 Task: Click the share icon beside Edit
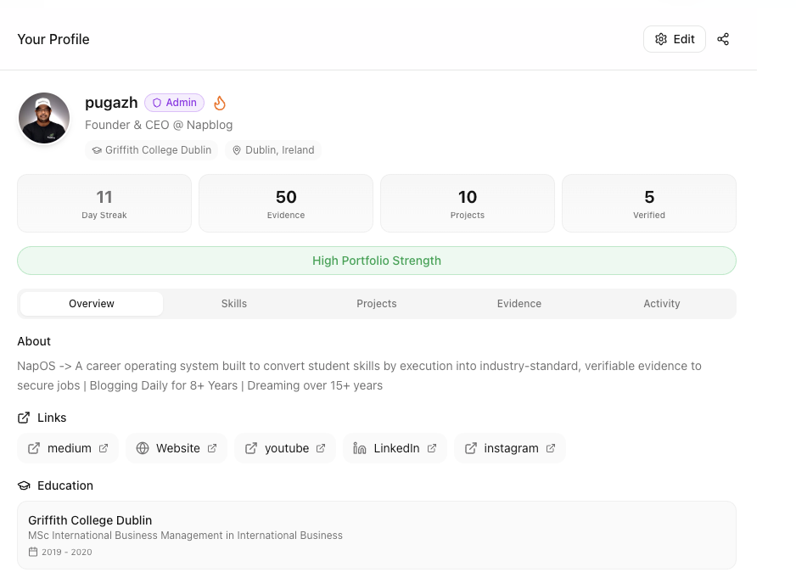[x=723, y=39]
